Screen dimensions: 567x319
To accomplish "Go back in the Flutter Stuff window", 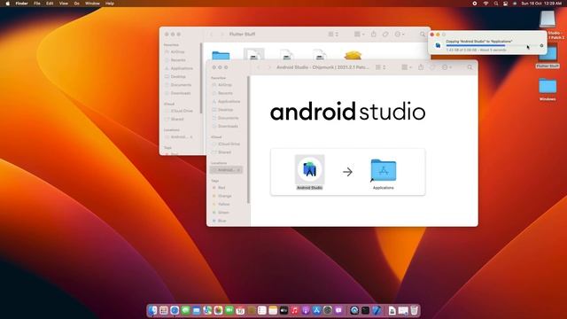I will (x=211, y=34).
